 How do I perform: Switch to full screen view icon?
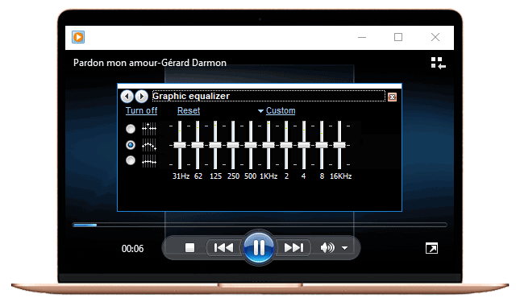point(431,248)
